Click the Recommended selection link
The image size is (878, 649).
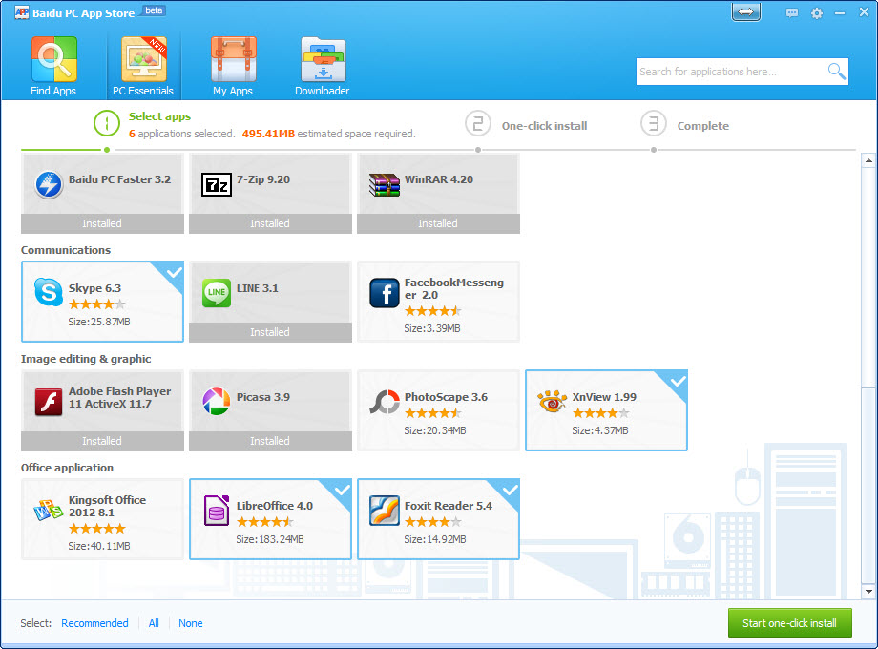94,623
